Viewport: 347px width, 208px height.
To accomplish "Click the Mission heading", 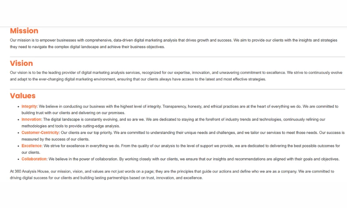I will coord(24,31).
